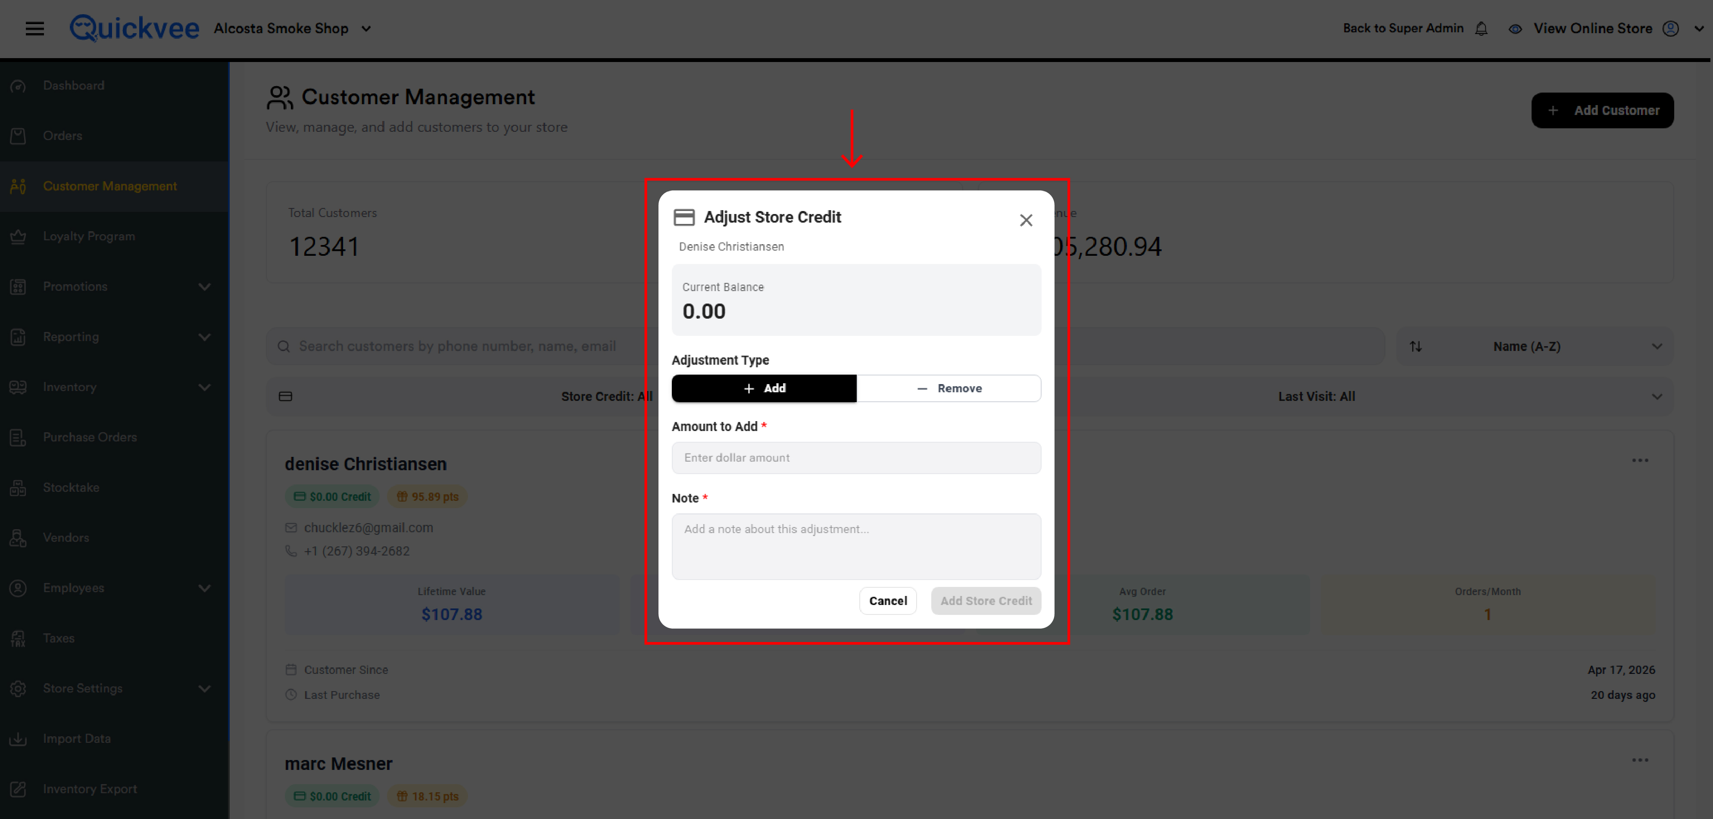Click the marc Mesner customer name

click(x=338, y=764)
